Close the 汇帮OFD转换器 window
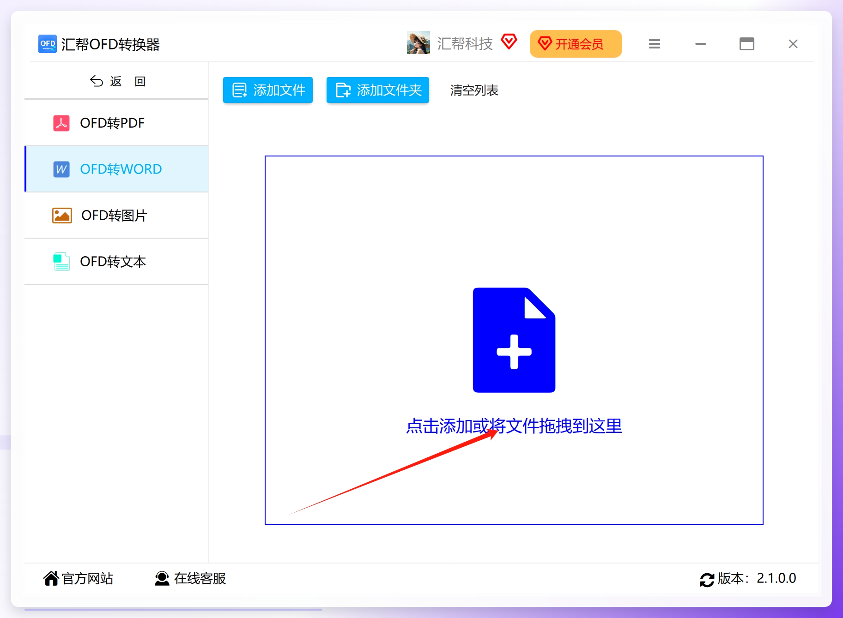The image size is (843, 618). click(793, 44)
